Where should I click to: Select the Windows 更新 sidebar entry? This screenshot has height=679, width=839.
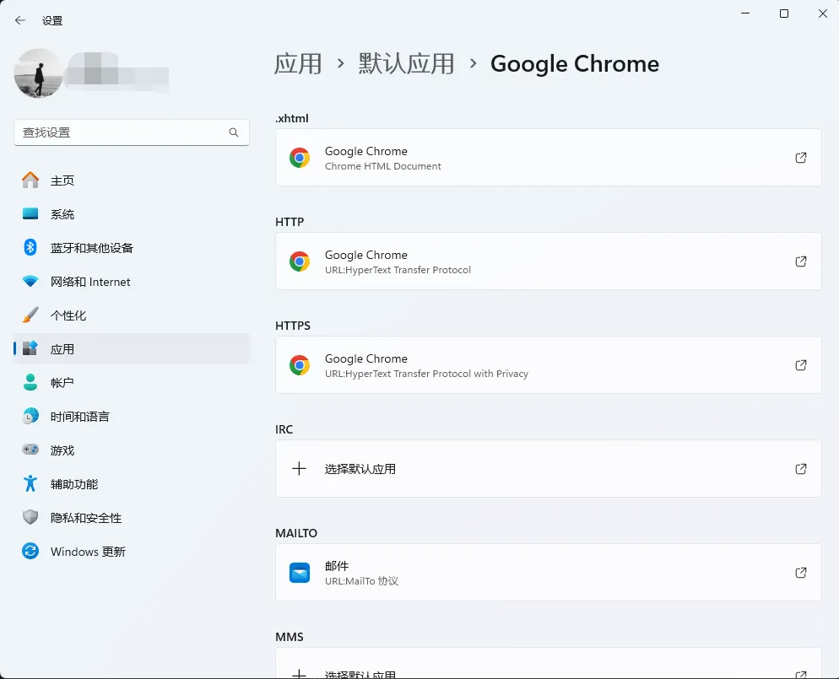(x=132, y=551)
